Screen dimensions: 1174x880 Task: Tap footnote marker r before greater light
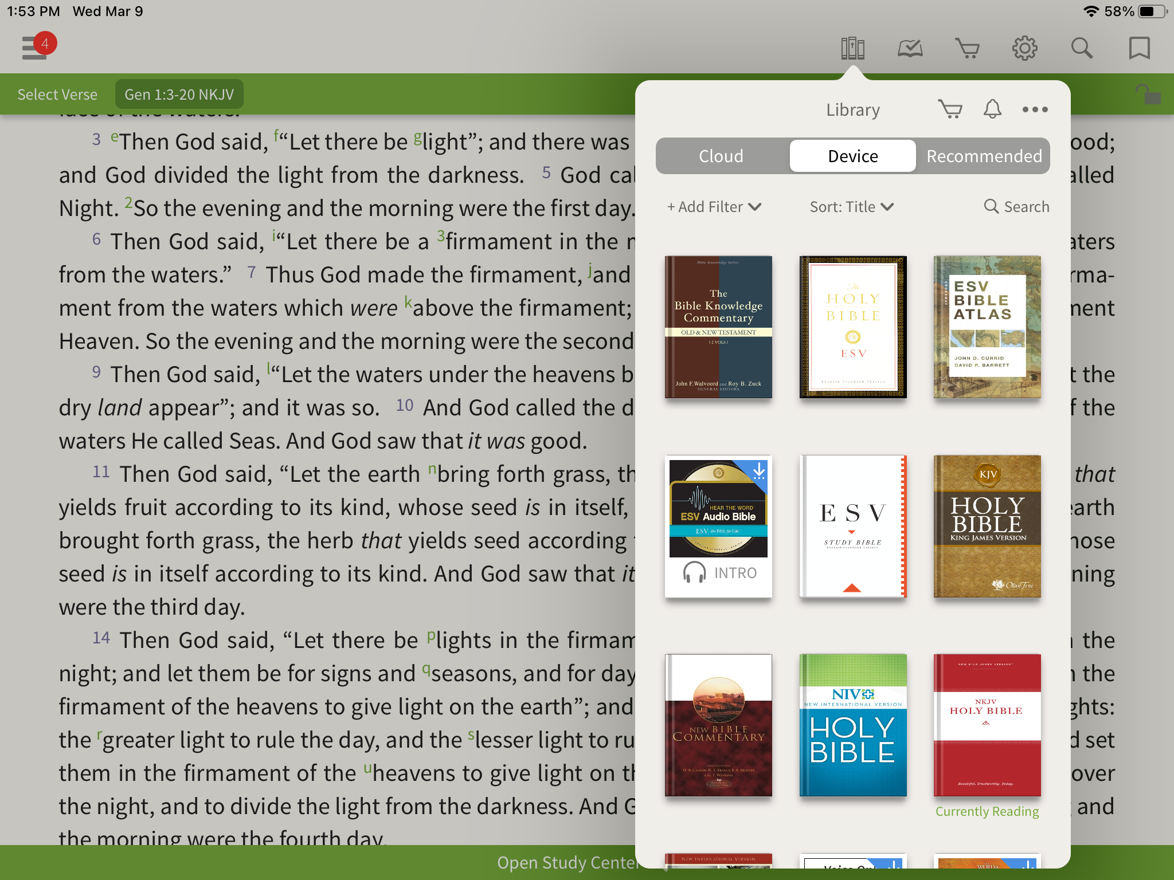[99, 735]
